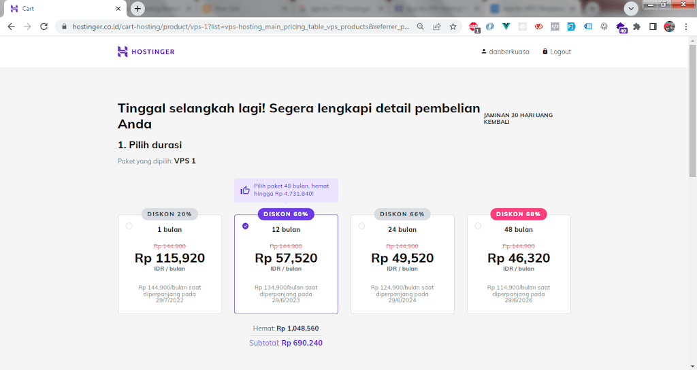Image resolution: width=697 pixels, height=370 pixels.
Task: Open the extension with badge 40
Action: pyautogui.click(x=621, y=27)
